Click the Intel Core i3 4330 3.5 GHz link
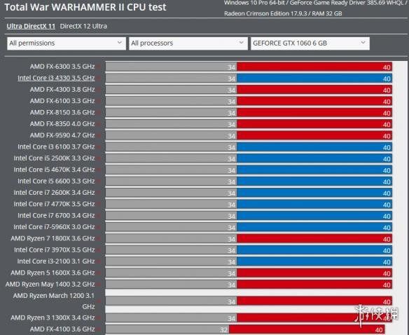 point(56,78)
